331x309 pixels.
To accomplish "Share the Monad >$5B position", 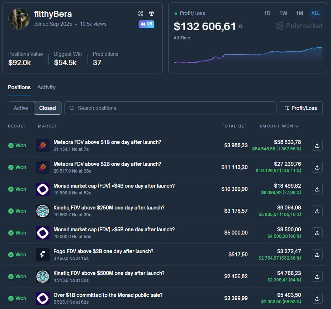I will (x=317, y=233).
